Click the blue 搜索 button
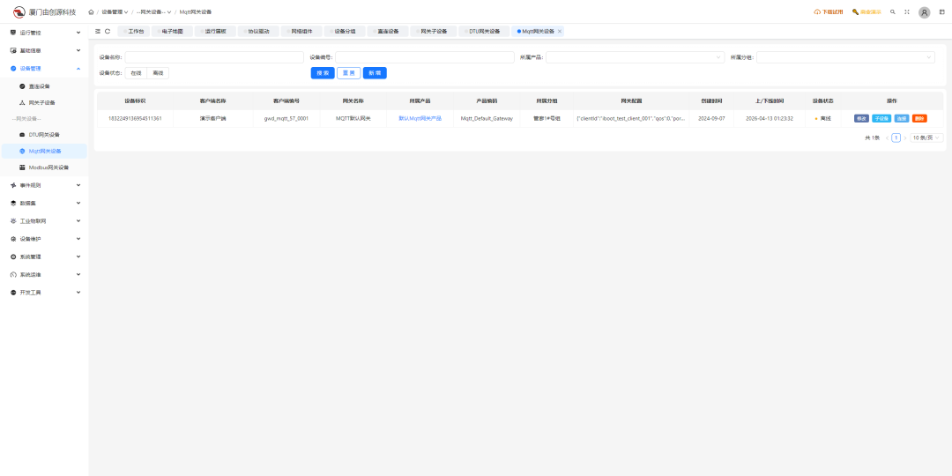952x476 pixels. [323, 73]
